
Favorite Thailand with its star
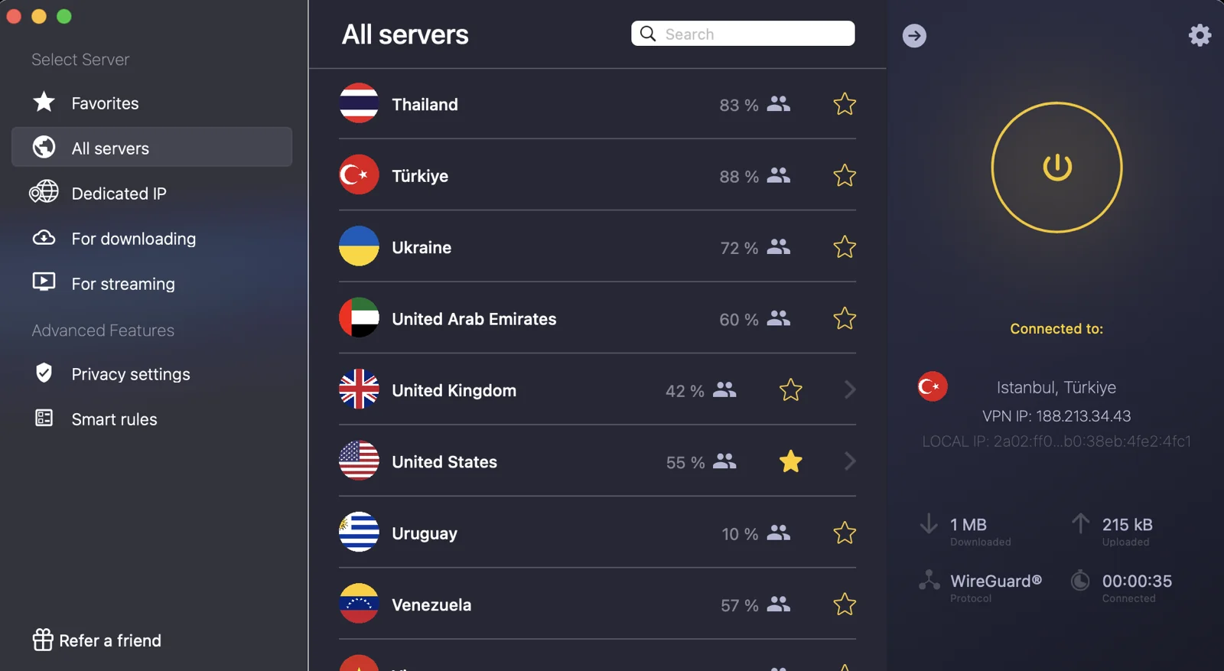845,104
